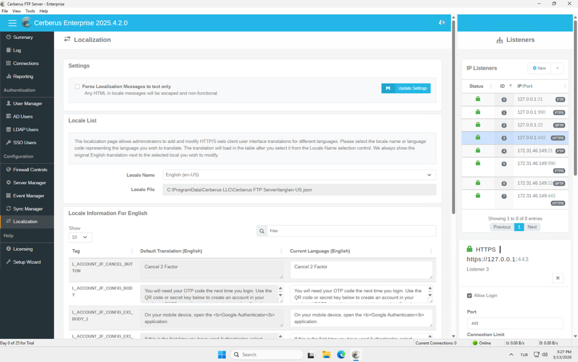
Task: Open User Manager in sidebar
Action: tap(27, 103)
